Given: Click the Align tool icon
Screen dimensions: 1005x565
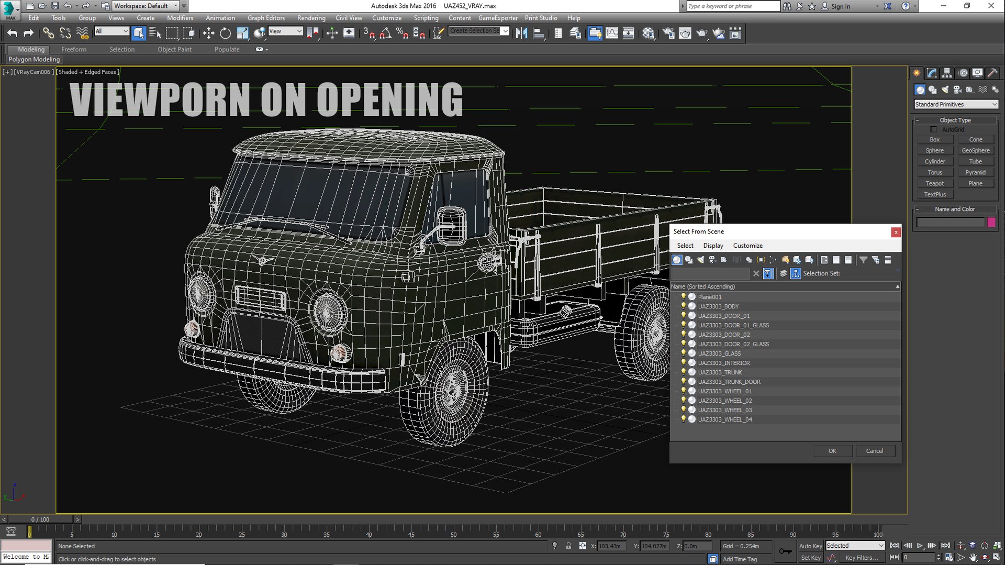Looking at the screenshot, I should pos(538,34).
